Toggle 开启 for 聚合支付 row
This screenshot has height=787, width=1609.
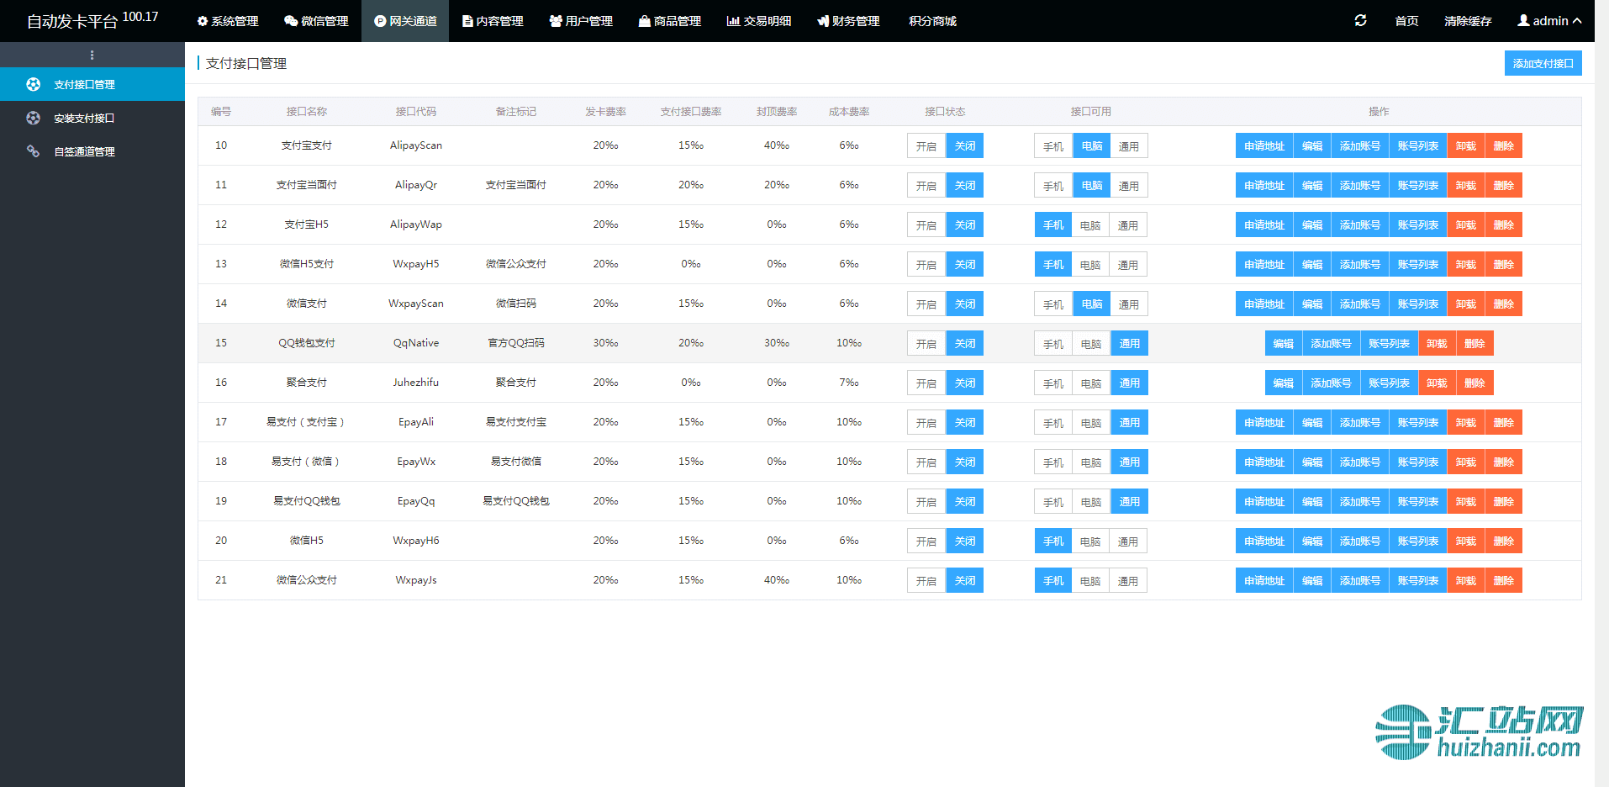[926, 383]
